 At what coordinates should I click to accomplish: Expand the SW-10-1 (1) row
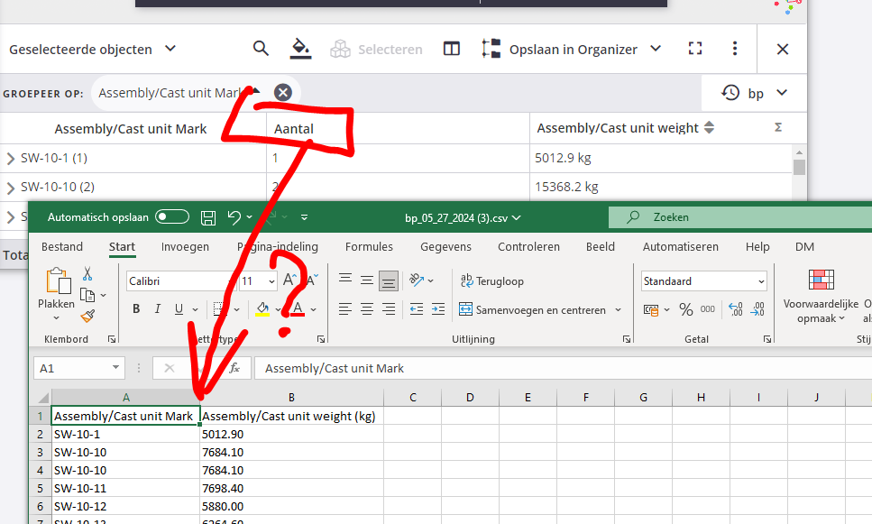point(11,159)
